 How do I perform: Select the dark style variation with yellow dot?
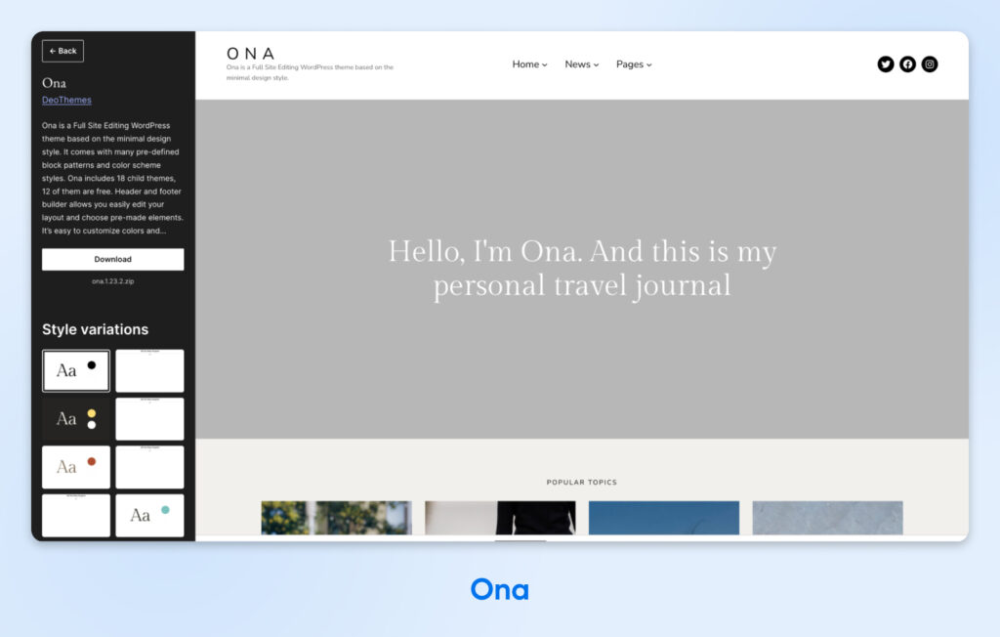[75, 418]
